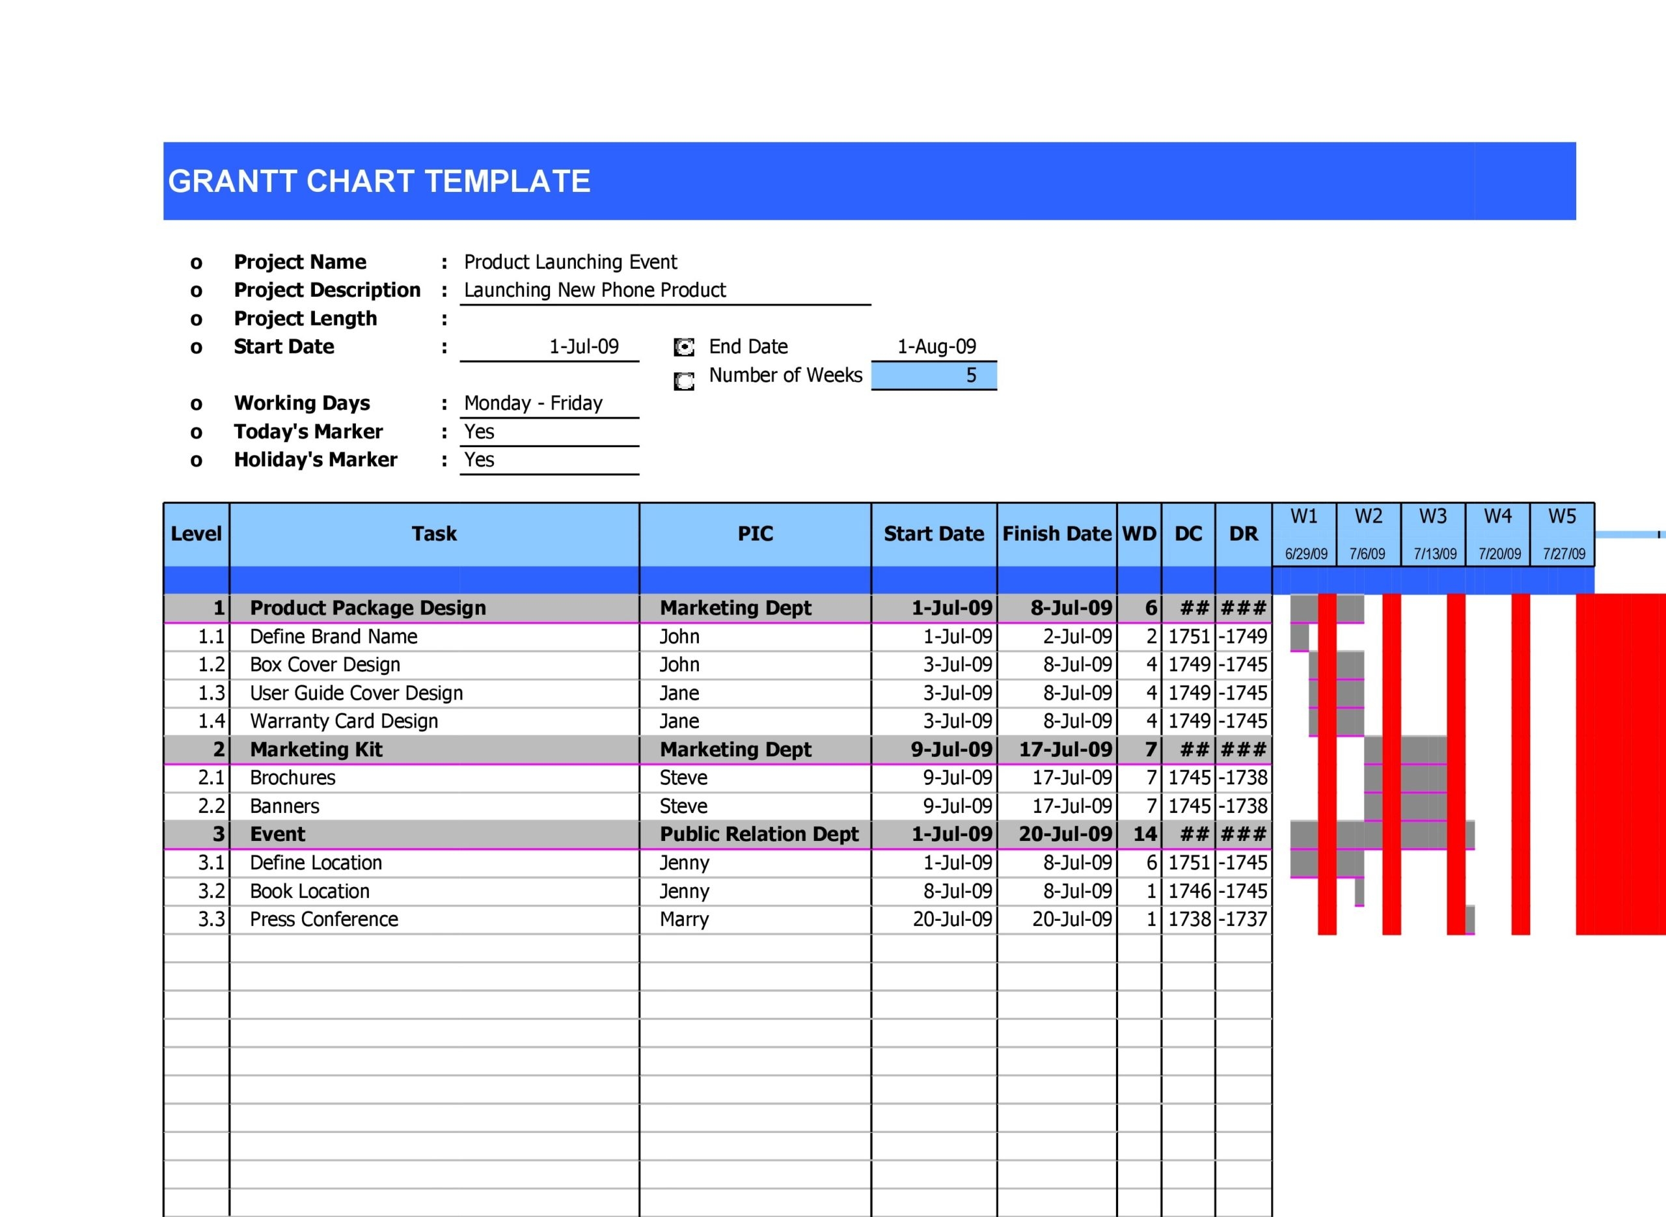Open the Working Days Monday - Friday field

[x=549, y=403]
